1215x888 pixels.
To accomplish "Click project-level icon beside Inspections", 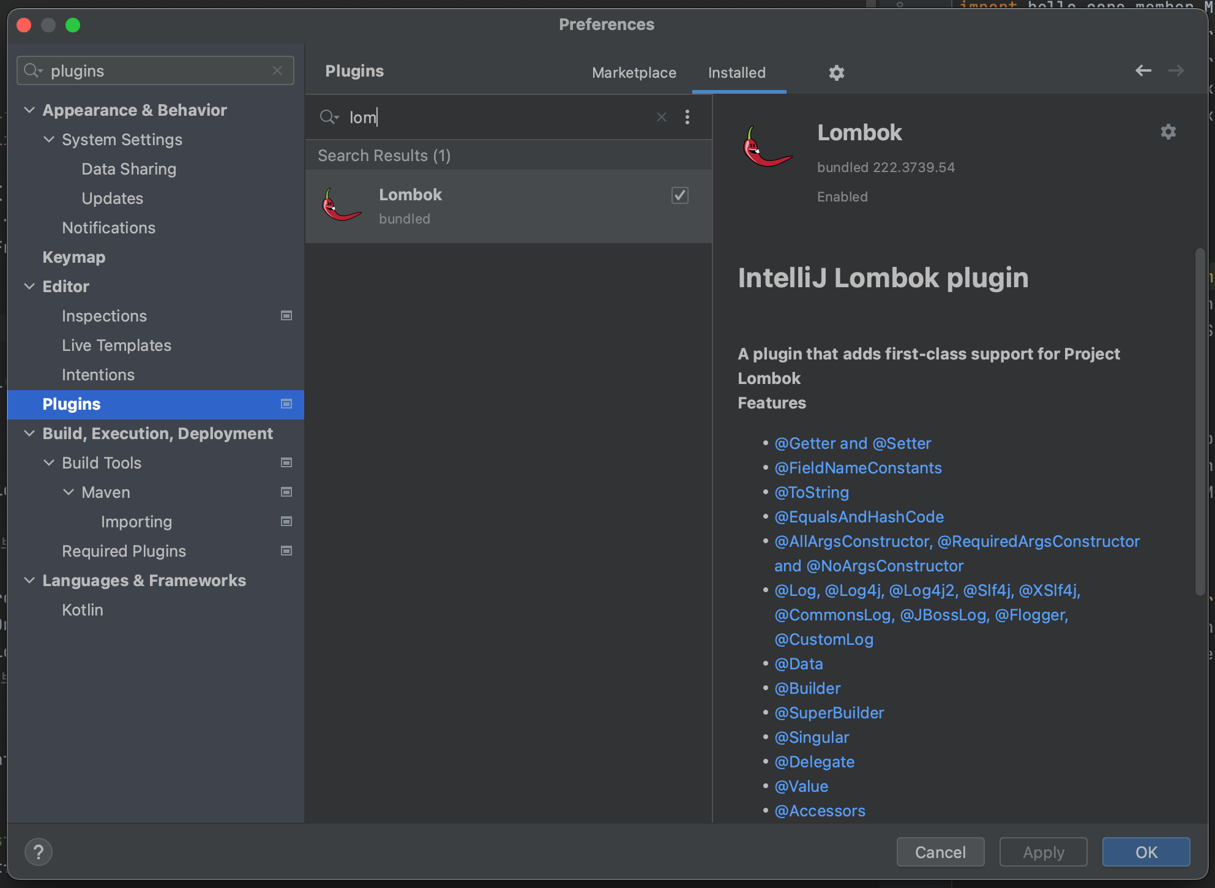I will (286, 316).
